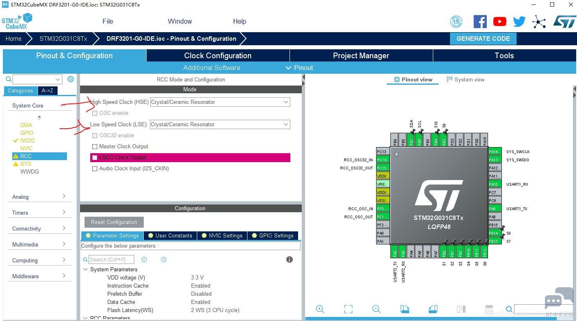Open the Twitter icon link
The height and width of the screenshot is (321, 577).
[x=519, y=22]
